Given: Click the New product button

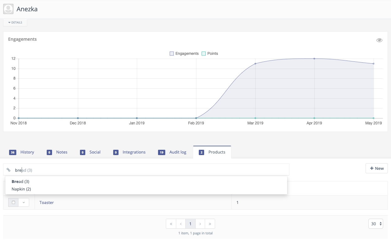Looking at the screenshot, I should pyautogui.click(x=377, y=168).
